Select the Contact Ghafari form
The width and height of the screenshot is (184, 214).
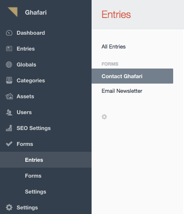coord(132,76)
